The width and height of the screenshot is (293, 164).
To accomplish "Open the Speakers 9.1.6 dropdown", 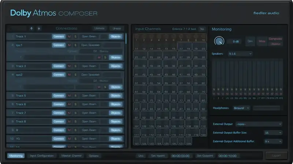I will [240, 54].
